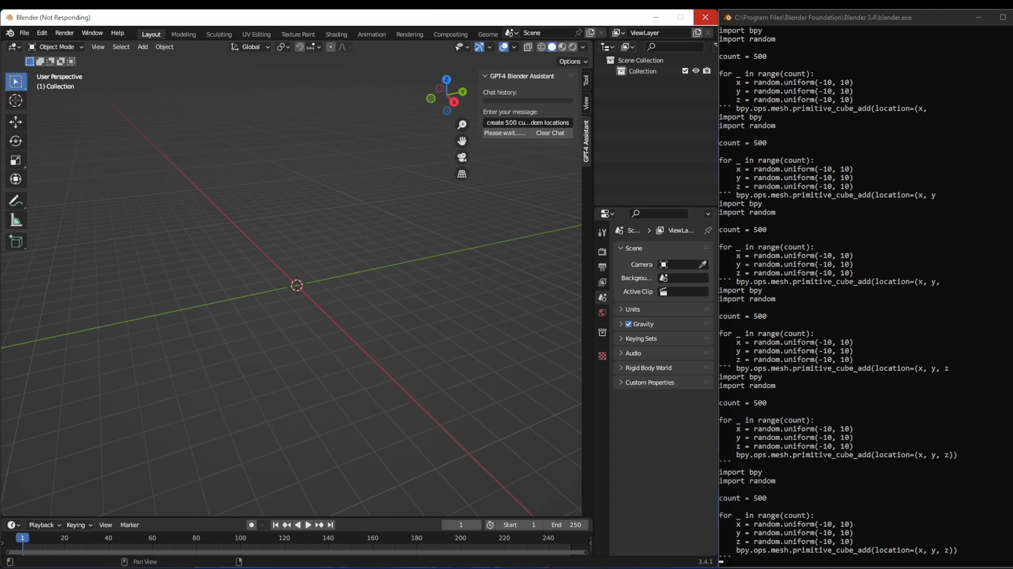Toggle X-ray viewport mode
The width and height of the screenshot is (1013, 569).
point(528,47)
